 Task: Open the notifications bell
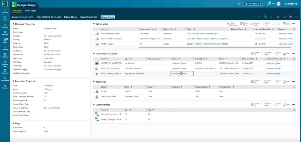268,4
